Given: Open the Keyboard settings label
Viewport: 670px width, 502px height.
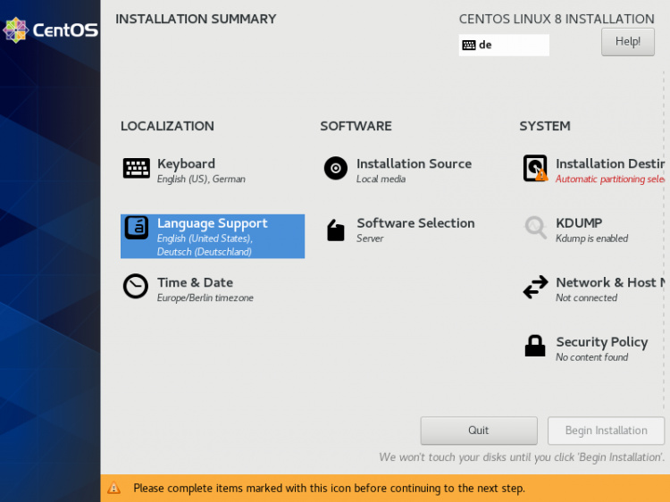Looking at the screenshot, I should [186, 163].
